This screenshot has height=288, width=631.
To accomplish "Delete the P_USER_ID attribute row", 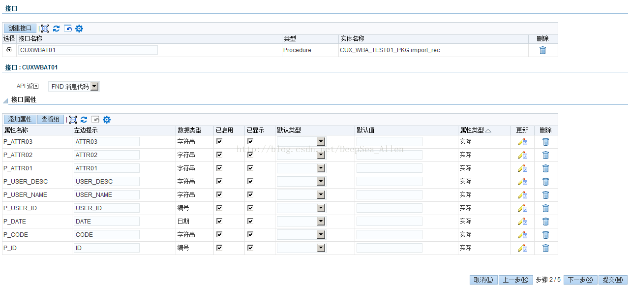I will coord(545,208).
